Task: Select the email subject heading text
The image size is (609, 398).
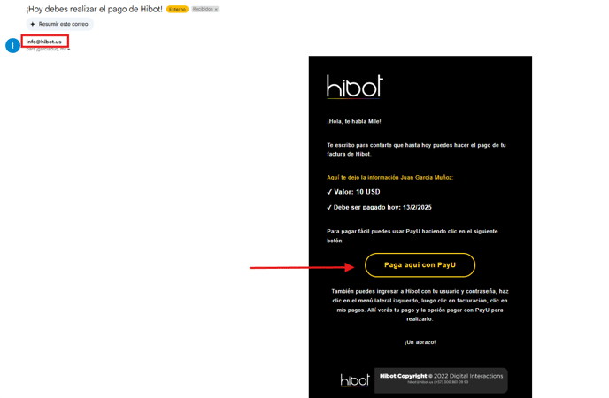Action: point(95,10)
